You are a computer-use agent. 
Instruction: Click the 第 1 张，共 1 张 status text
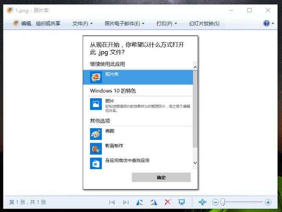point(28,202)
